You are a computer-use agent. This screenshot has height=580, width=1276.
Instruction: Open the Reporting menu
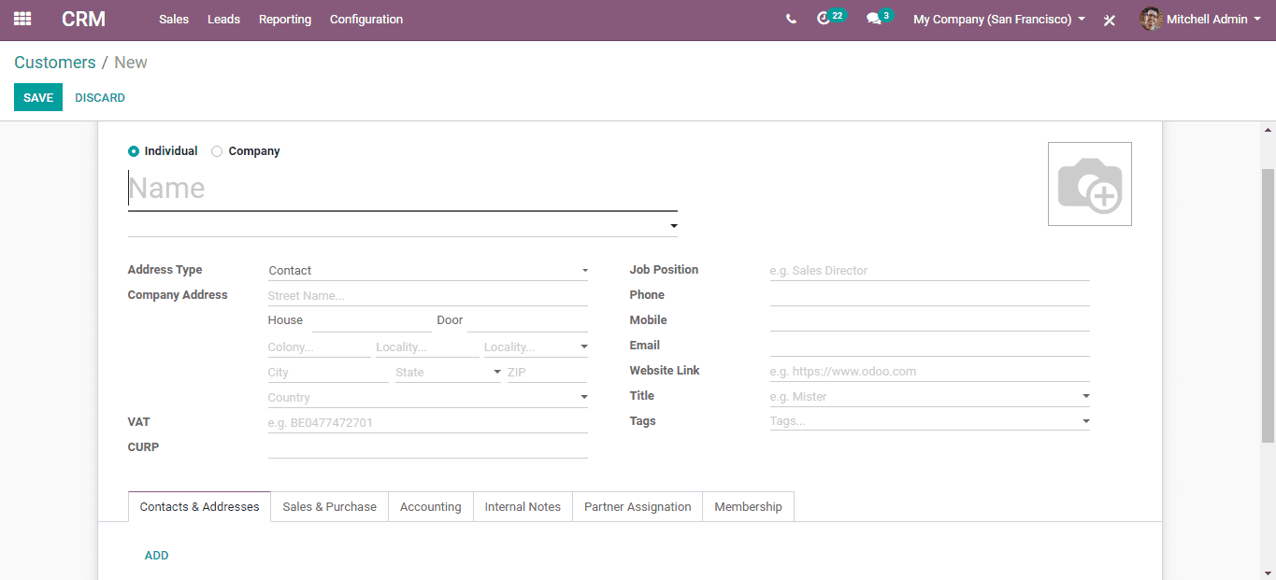point(285,19)
